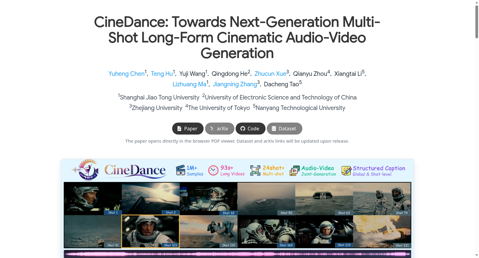Click the clock 93s+ Long Videos icon
The width and height of the screenshot is (479, 258).
point(213,170)
